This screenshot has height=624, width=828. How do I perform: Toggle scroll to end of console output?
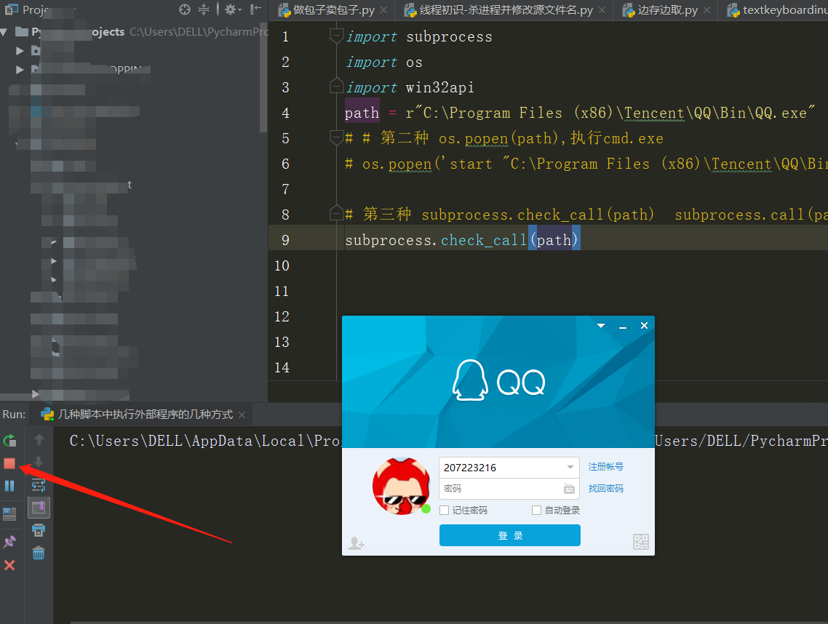[x=39, y=508]
